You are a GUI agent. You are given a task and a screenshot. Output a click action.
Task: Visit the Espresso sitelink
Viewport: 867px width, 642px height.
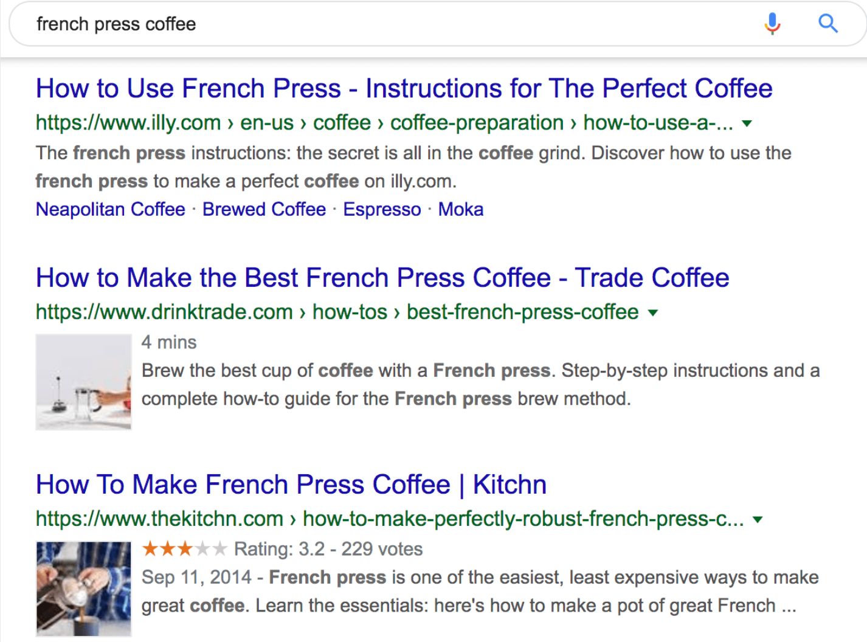pos(382,209)
